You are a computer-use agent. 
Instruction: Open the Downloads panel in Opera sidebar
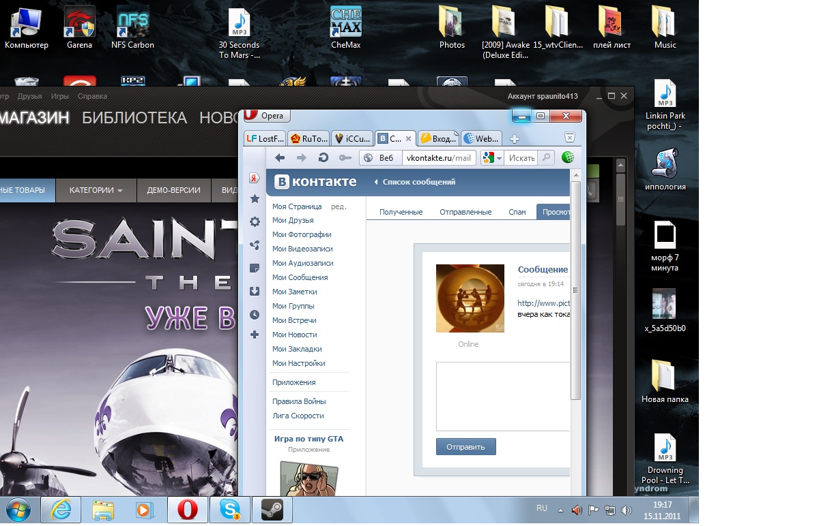[x=255, y=292]
